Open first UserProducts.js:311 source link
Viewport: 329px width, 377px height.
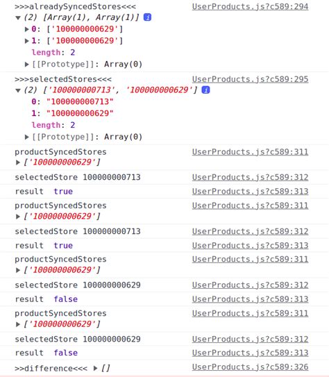[x=250, y=152]
